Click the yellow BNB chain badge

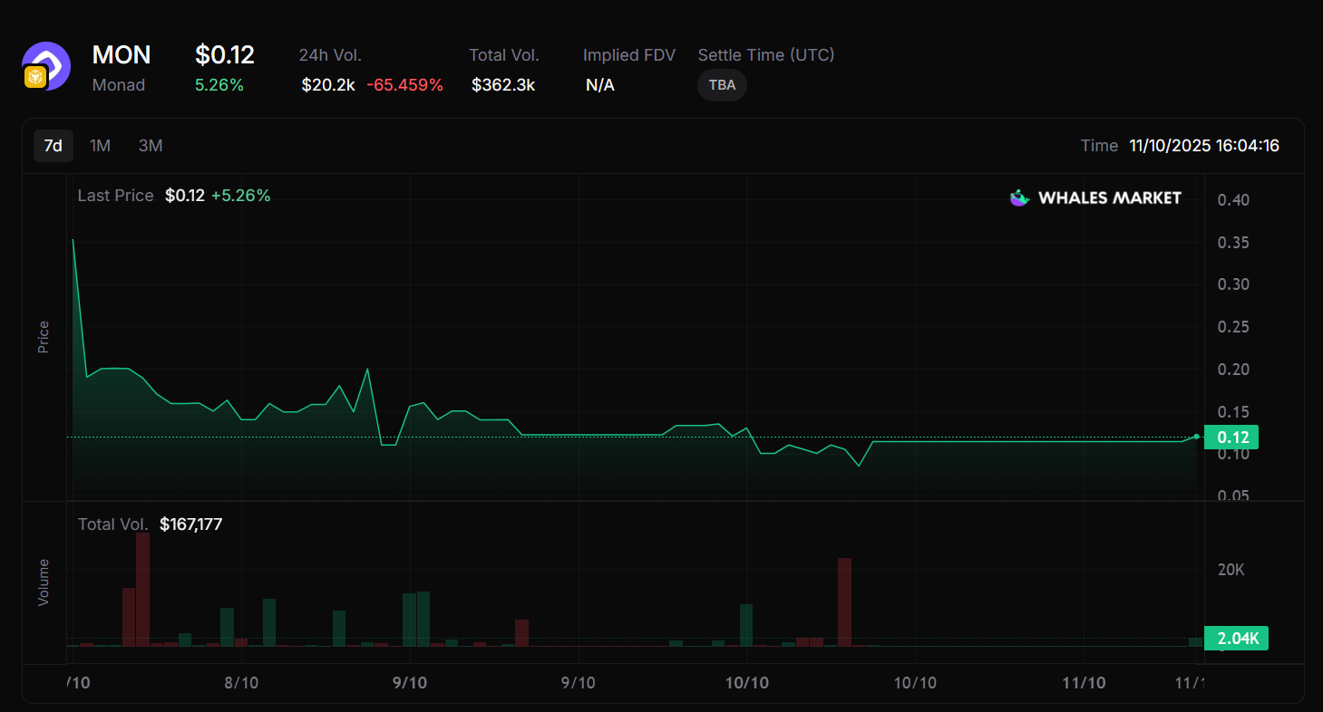(35, 78)
